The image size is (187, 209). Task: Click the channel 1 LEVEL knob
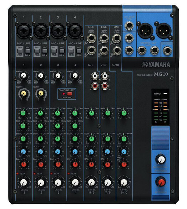24,183
